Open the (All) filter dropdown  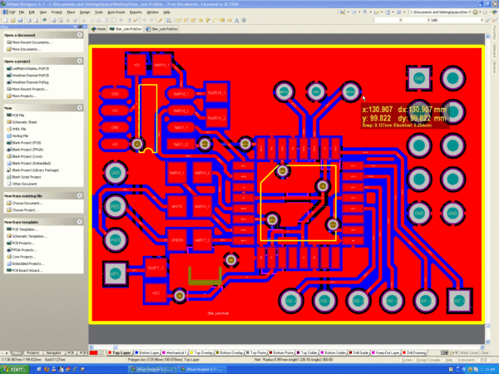coord(482,20)
